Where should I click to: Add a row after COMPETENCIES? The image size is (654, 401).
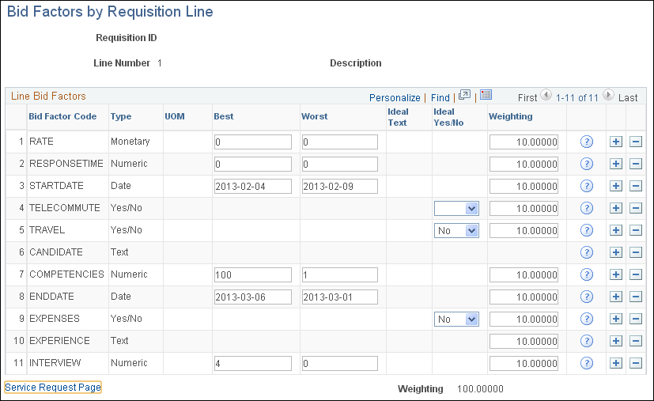coord(615,274)
